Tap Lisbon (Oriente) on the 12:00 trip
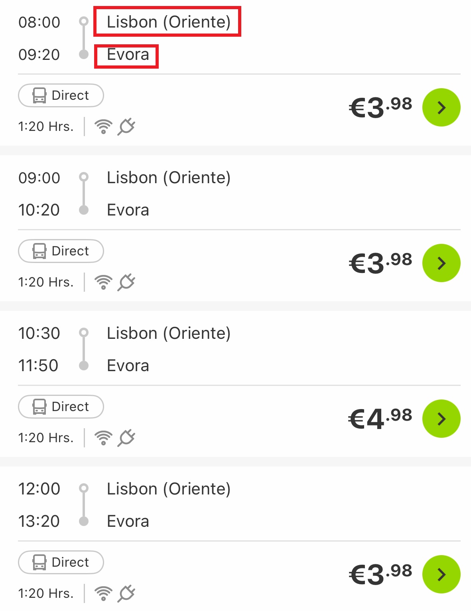Viewport: 471px width, 611px height. point(169,489)
